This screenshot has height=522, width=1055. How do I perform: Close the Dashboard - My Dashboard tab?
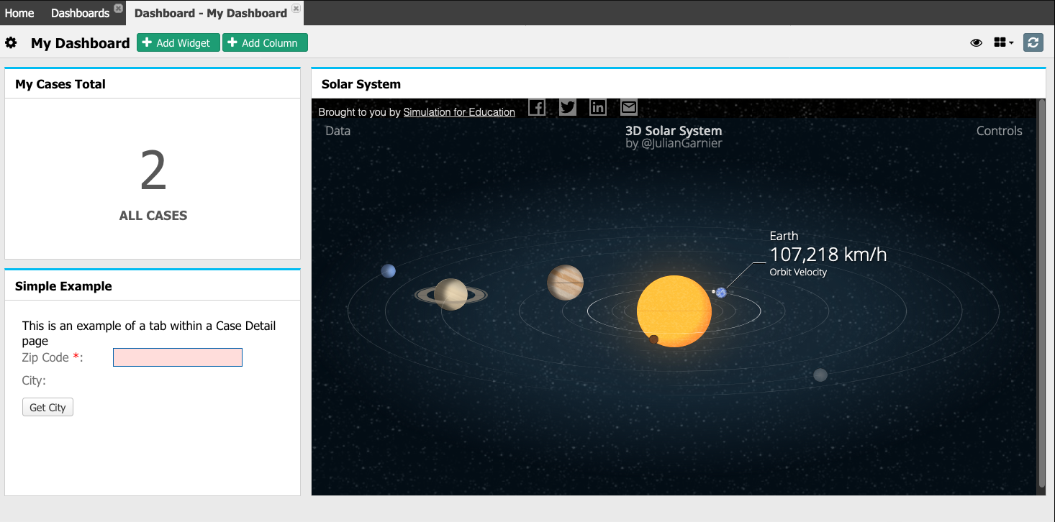296,9
